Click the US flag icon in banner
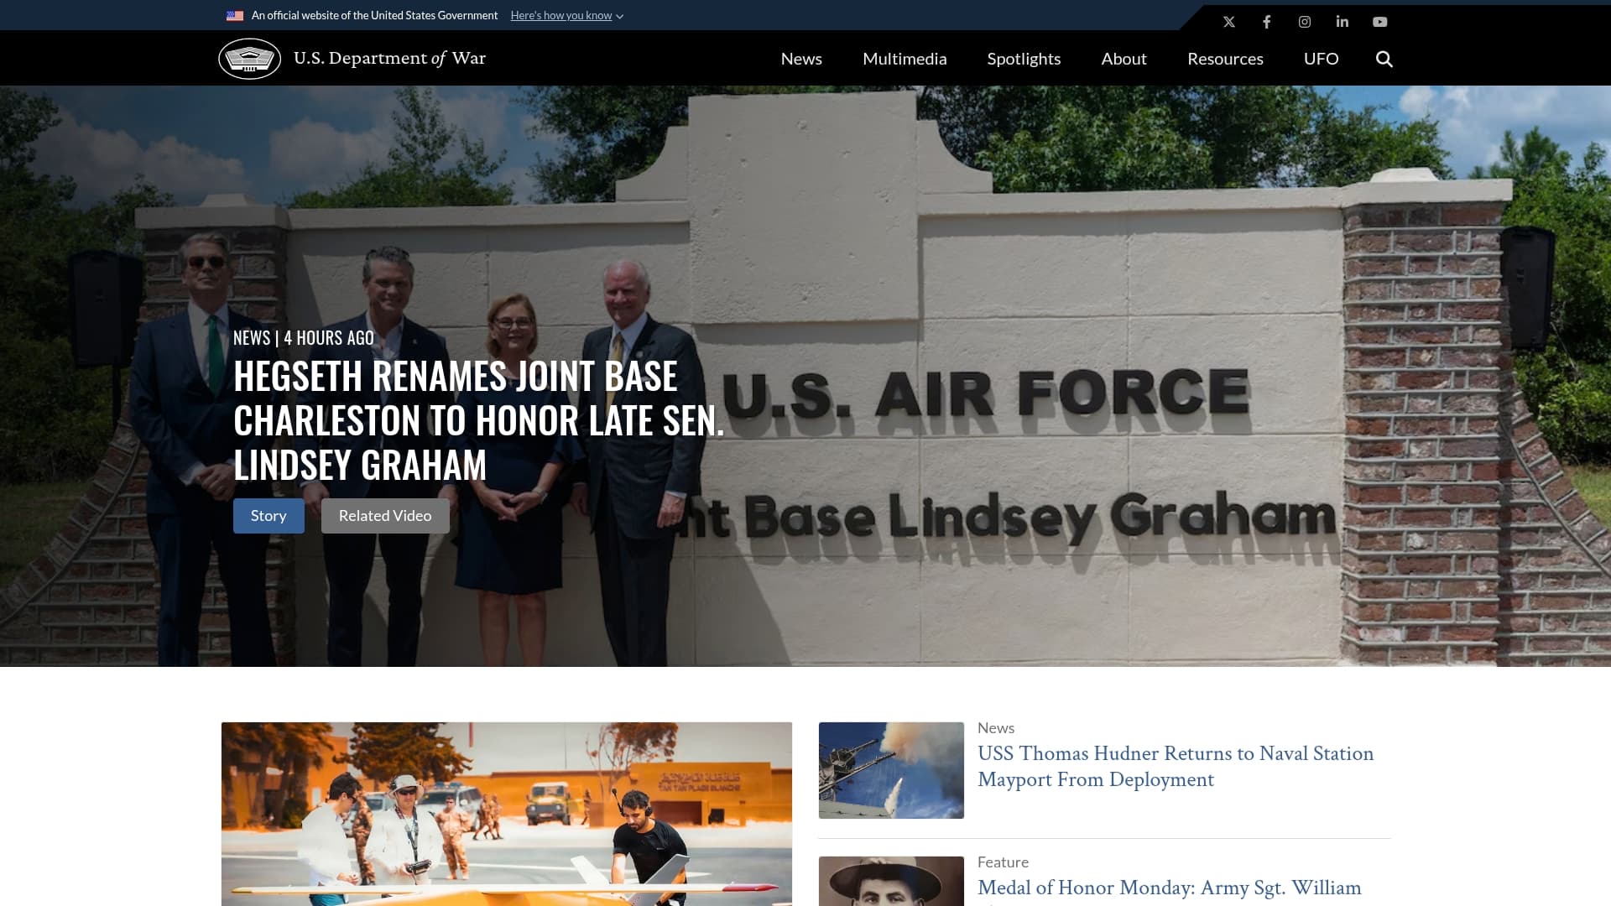 pyautogui.click(x=235, y=16)
